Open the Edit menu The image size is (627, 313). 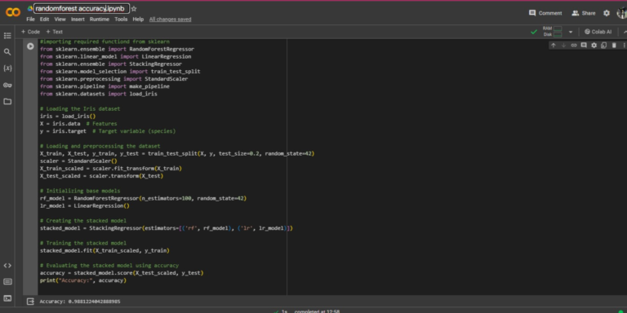[44, 20]
